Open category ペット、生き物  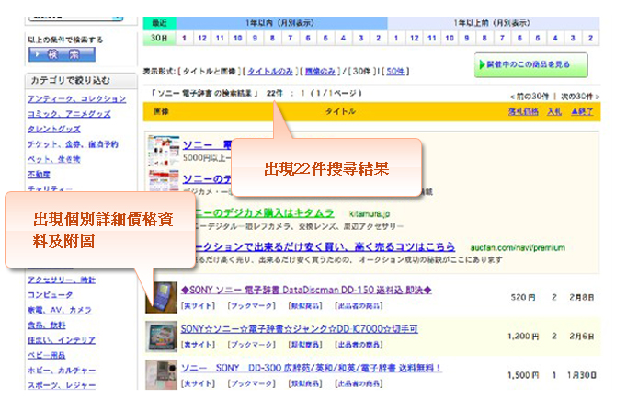click(x=54, y=159)
